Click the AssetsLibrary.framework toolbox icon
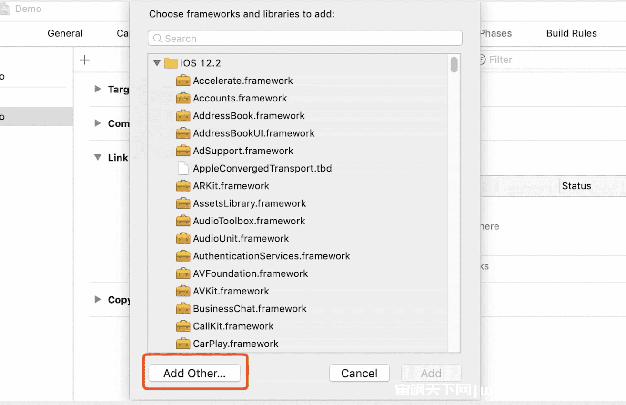 coord(183,203)
